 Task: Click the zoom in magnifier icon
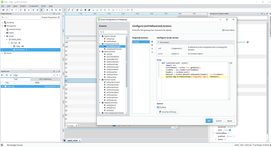click(52, 10)
